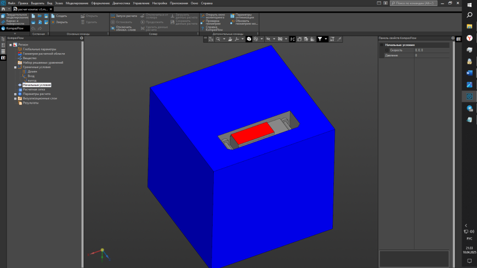Collapse the Начальные условия properties group

tap(382, 45)
